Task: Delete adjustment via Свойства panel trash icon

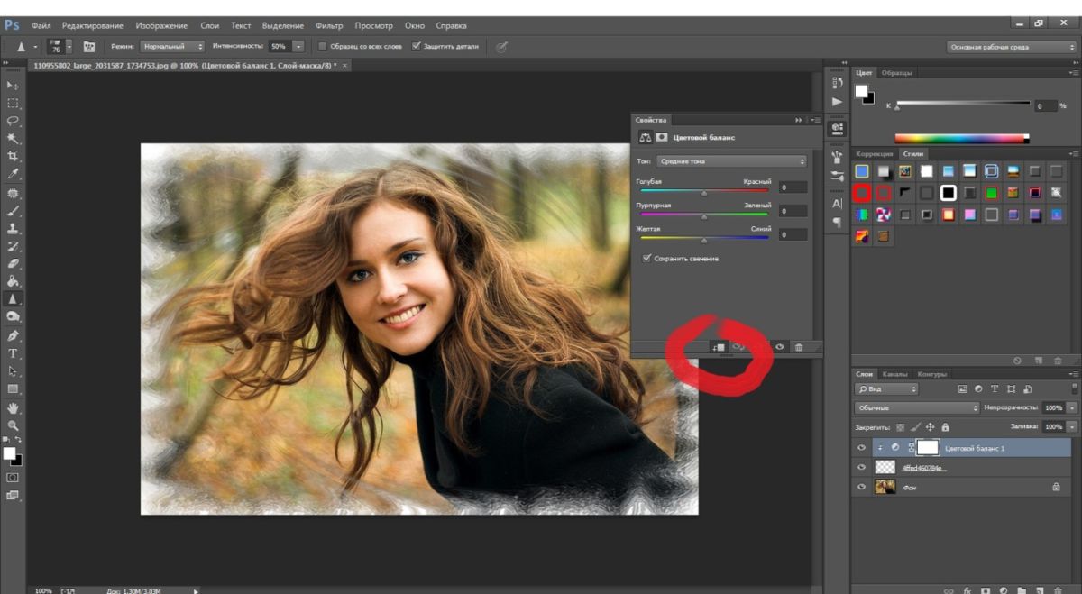Action: 798,347
